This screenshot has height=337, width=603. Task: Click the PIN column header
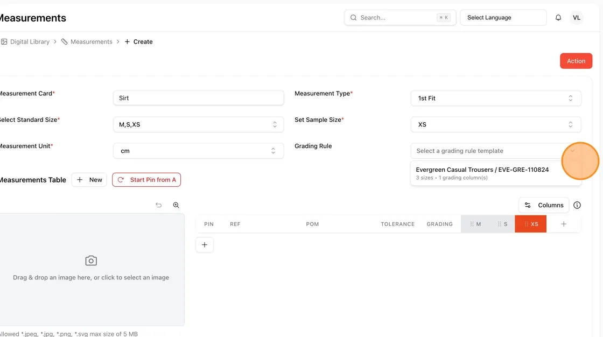pyautogui.click(x=209, y=224)
